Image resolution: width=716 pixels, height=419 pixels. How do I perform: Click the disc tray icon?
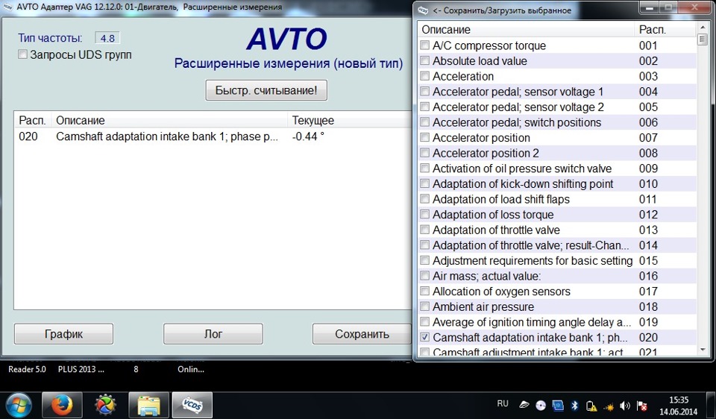540,406
